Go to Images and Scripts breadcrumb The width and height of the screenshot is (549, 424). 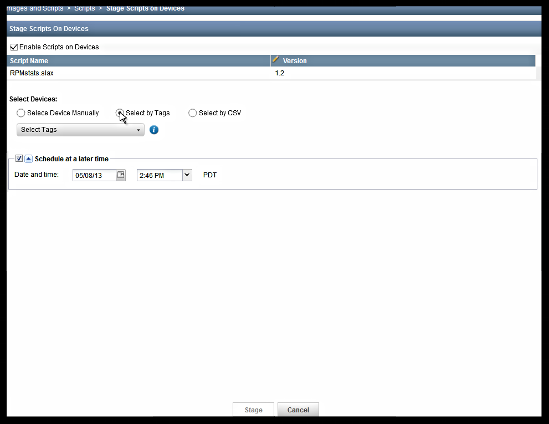coord(35,8)
